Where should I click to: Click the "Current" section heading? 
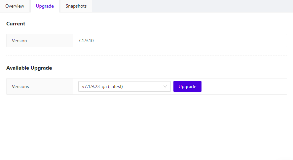(16, 24)
